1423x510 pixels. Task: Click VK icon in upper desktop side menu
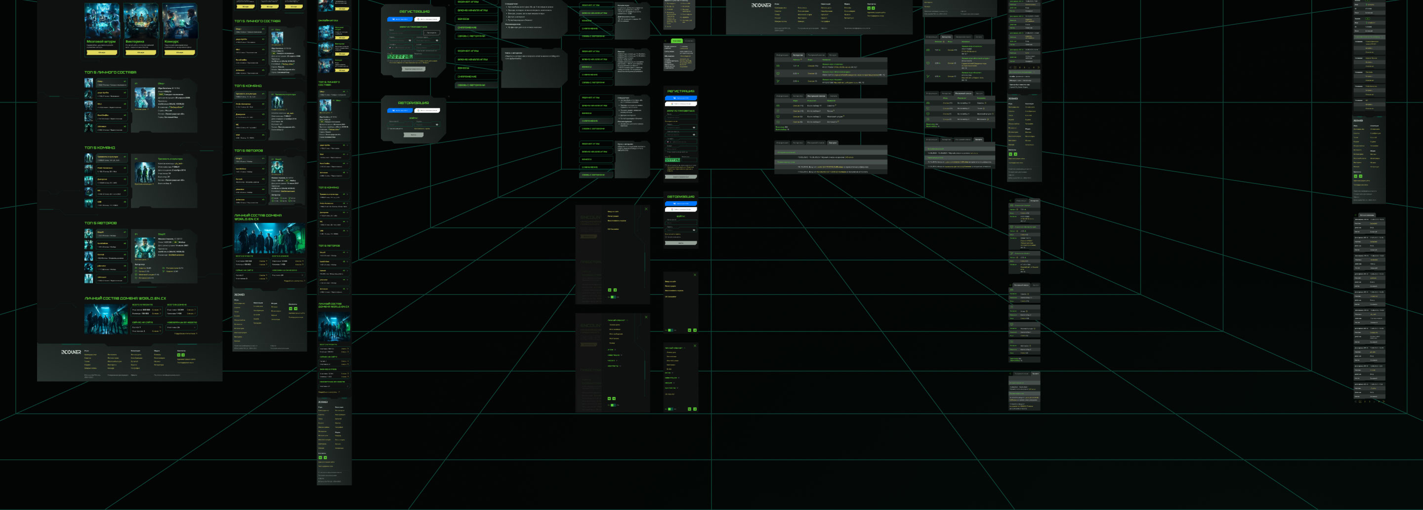[x=610, y=290]
